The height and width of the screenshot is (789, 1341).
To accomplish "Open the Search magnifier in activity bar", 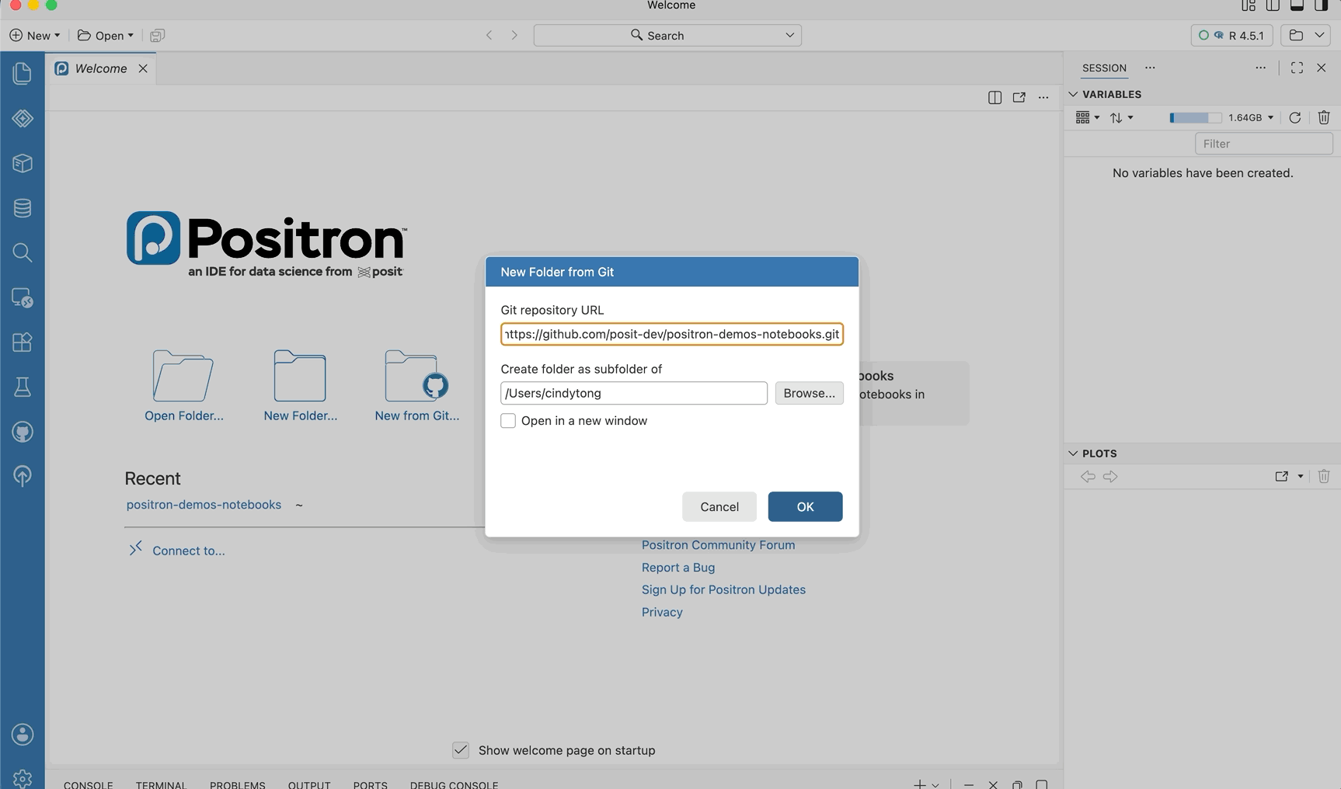I will click(x=23, y=252).
